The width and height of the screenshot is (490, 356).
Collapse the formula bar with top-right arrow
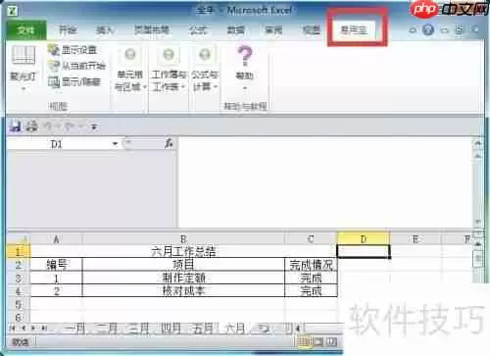477,143
